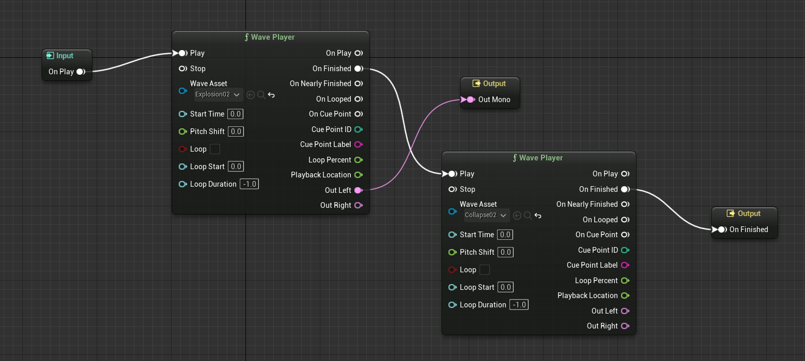Click the Out Mono pin on Output node
805x361 pixels.
pyautogui.click(x=470, y=100)
